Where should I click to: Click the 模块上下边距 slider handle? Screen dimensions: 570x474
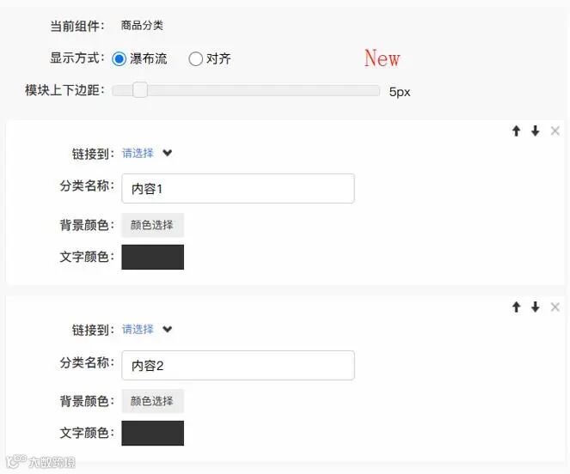139,90
